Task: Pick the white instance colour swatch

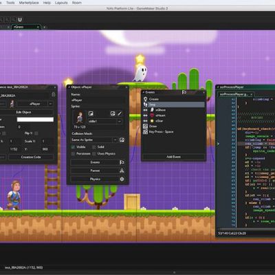Action: [x=35, y=120]
